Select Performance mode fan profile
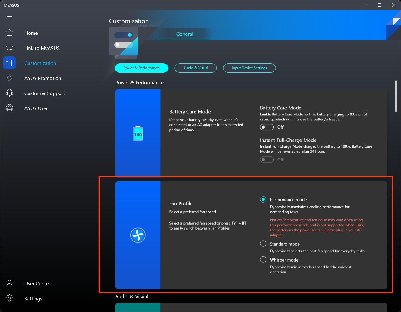Viewport: 401px width, 312px height. click(x=263, y=199)
